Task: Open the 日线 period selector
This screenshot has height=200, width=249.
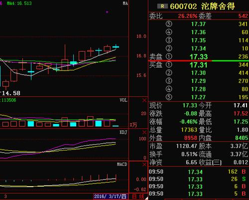Action: [x=138, y=197]
